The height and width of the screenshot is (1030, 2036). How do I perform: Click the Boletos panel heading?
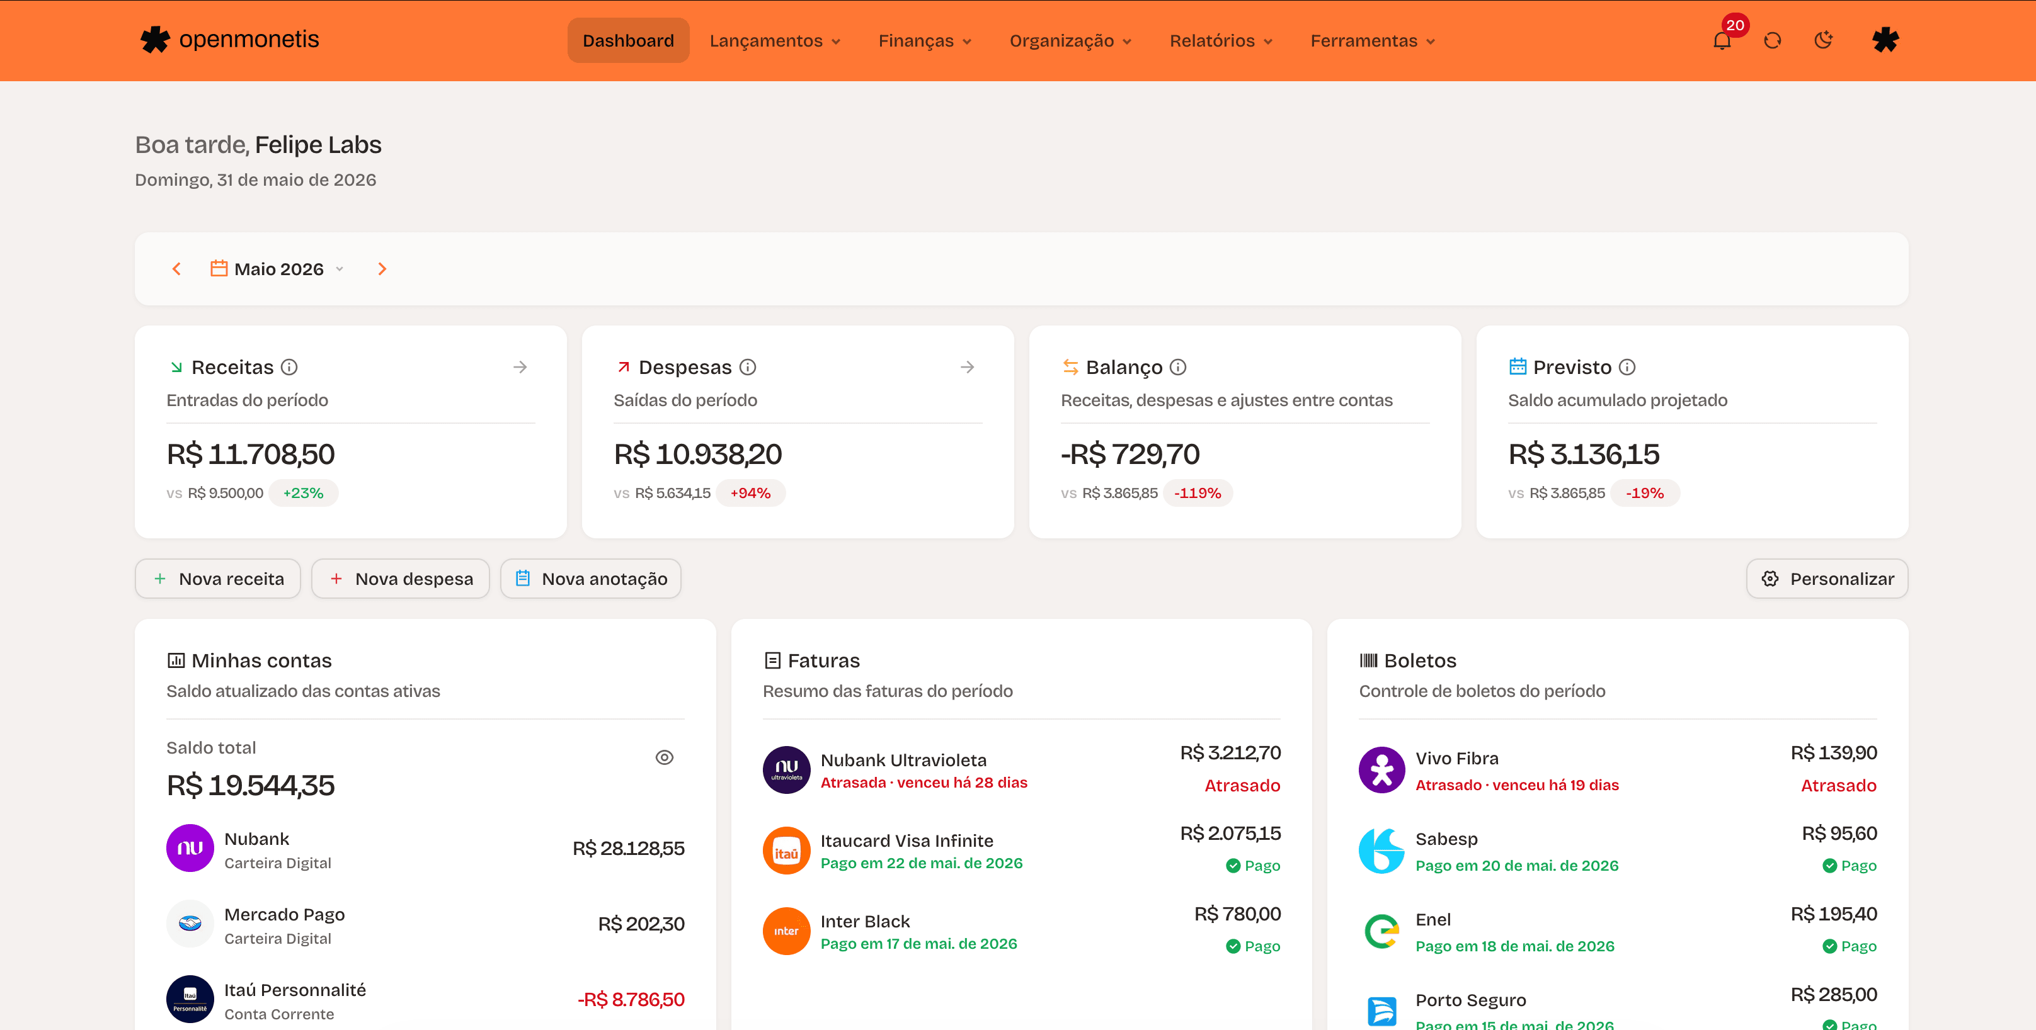(x=1419, y=660)
